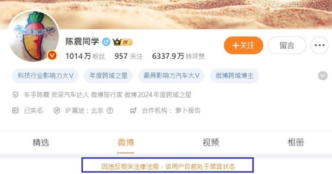
Task: Open the 留言 message button
Action: [x=287, y=45]
